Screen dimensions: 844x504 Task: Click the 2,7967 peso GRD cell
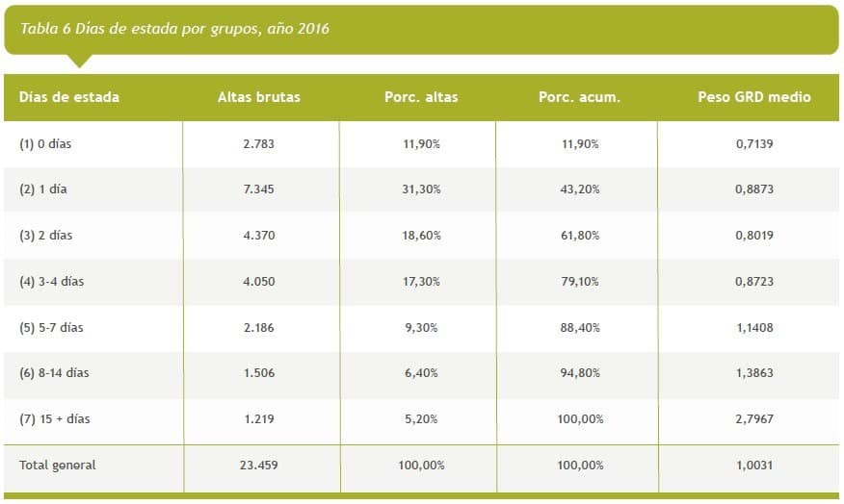click(754, 419)
